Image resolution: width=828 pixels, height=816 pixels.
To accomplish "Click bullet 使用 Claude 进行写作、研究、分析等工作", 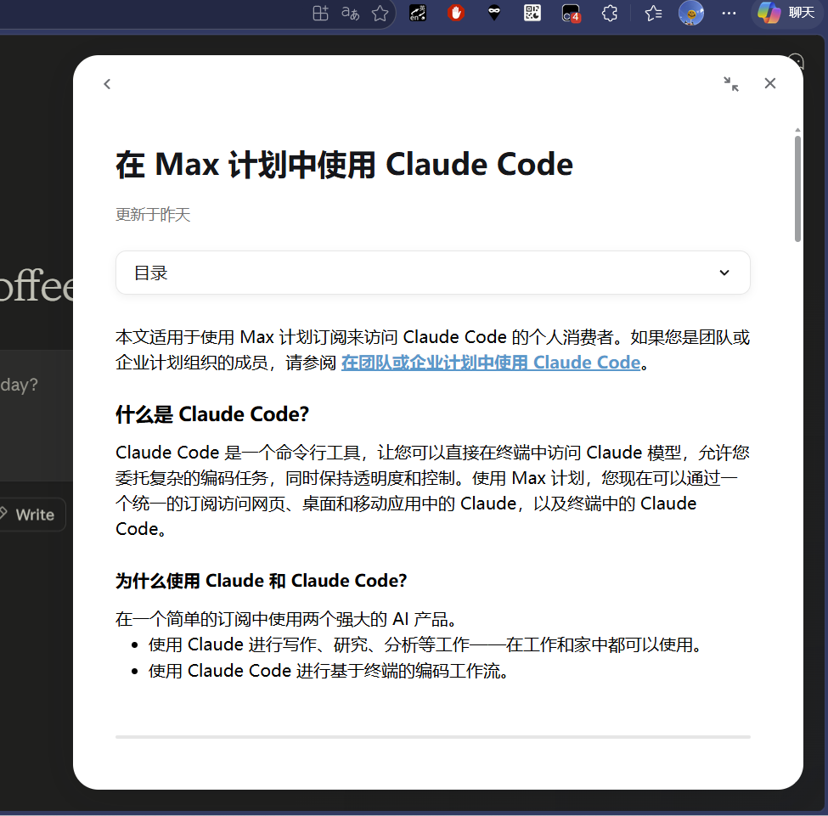I will point(425,644).
